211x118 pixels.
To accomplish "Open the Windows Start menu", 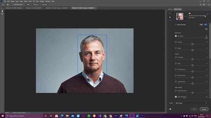I will click(x=3, y=116).
